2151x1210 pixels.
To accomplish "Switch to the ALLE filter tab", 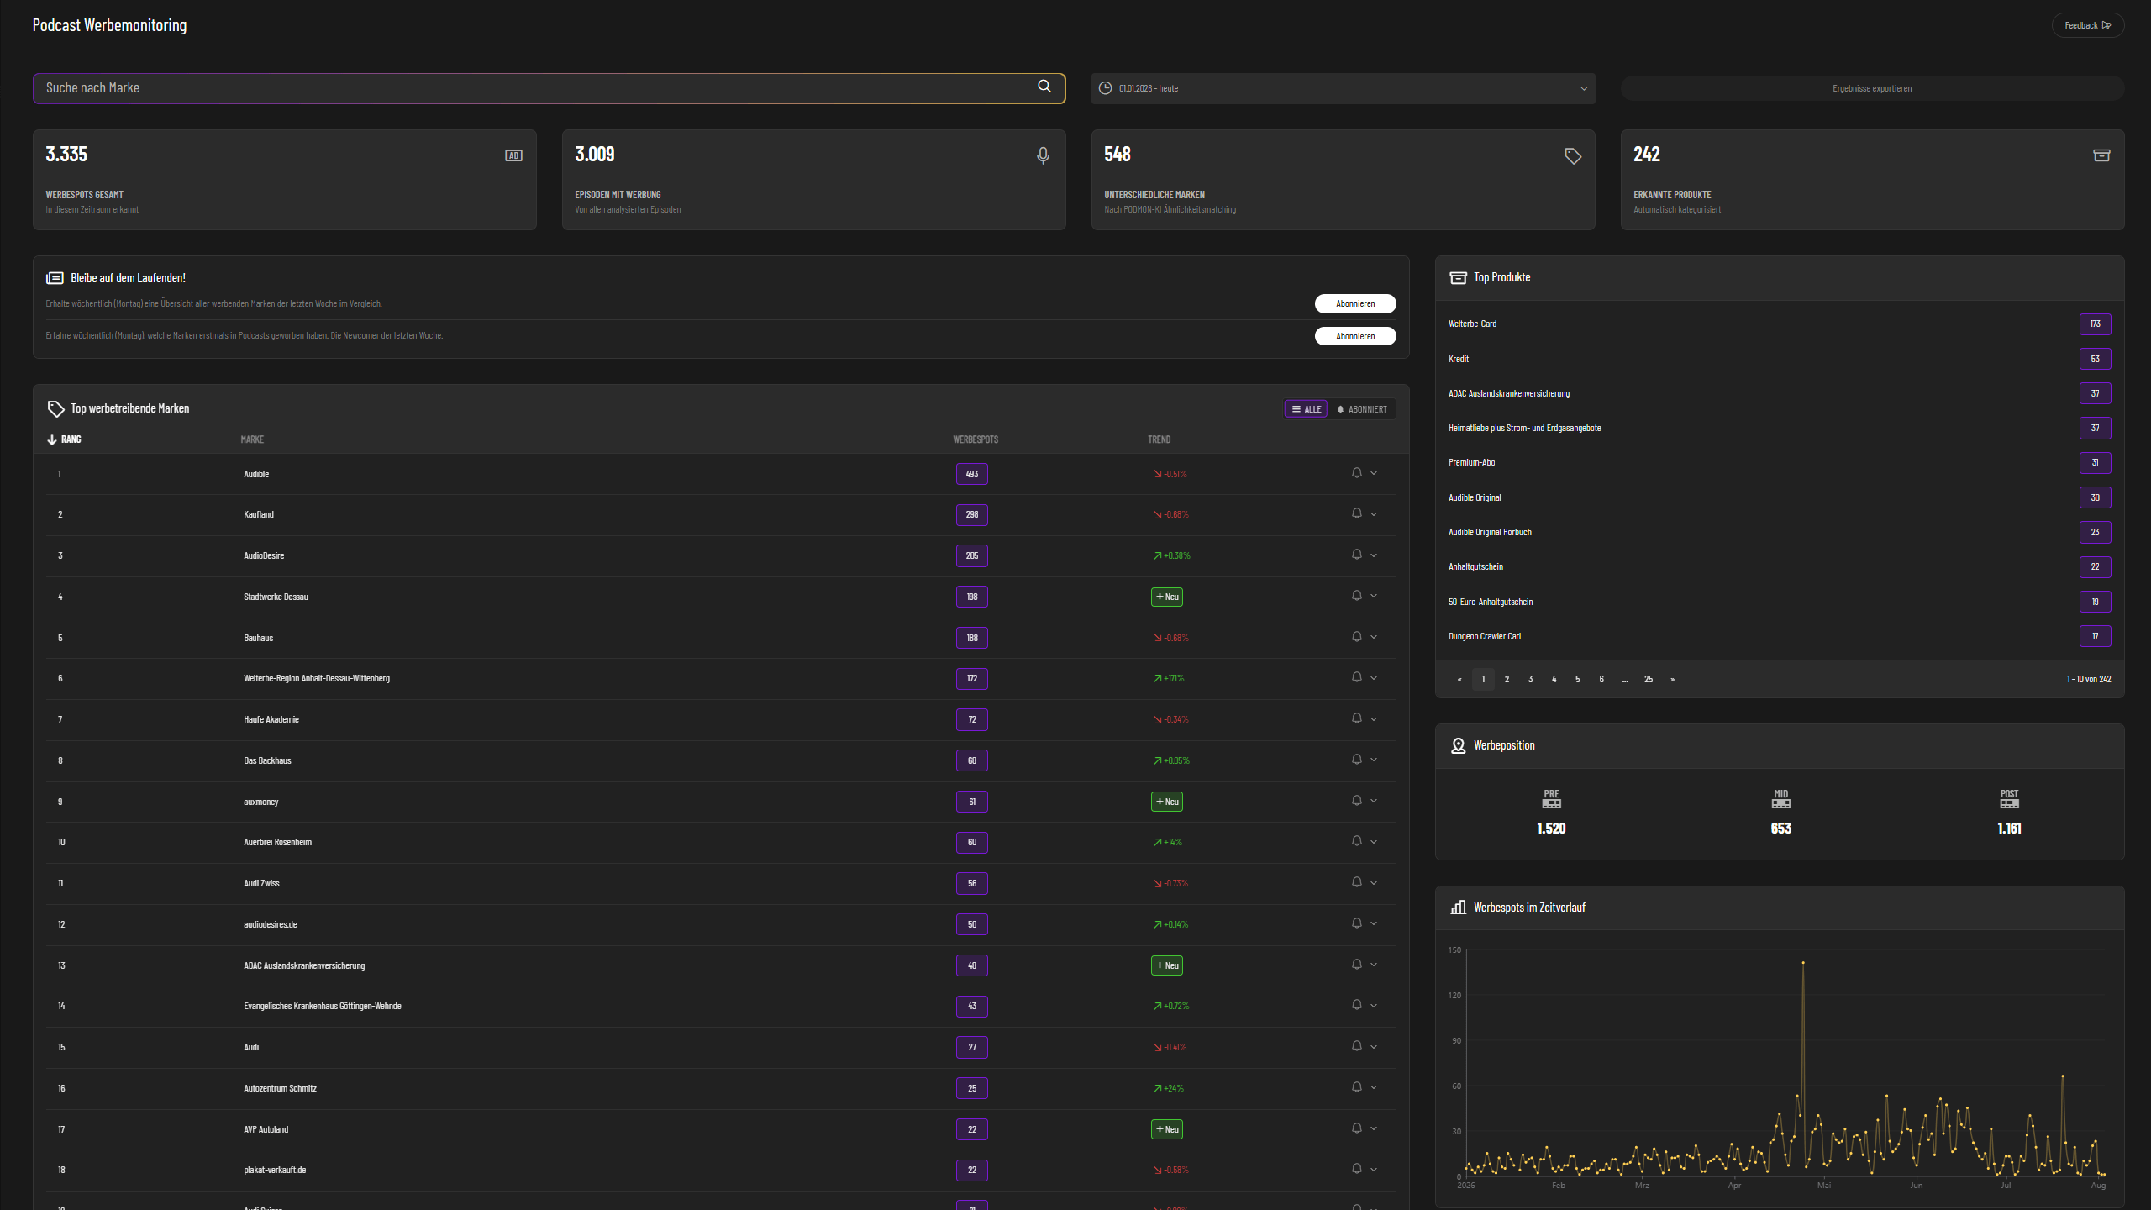I will point(1306,409).
